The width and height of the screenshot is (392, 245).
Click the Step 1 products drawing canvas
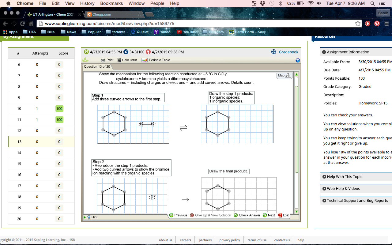point(237,124)
